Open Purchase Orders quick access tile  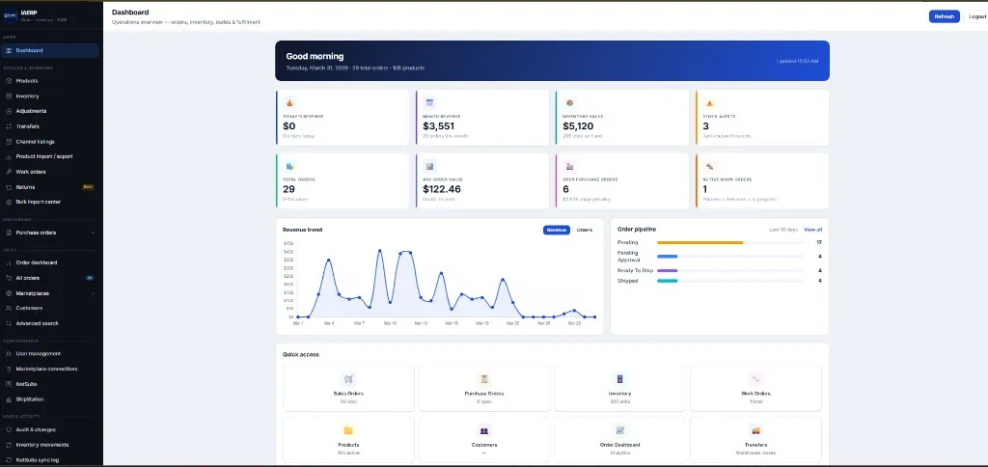click(484, 388)
